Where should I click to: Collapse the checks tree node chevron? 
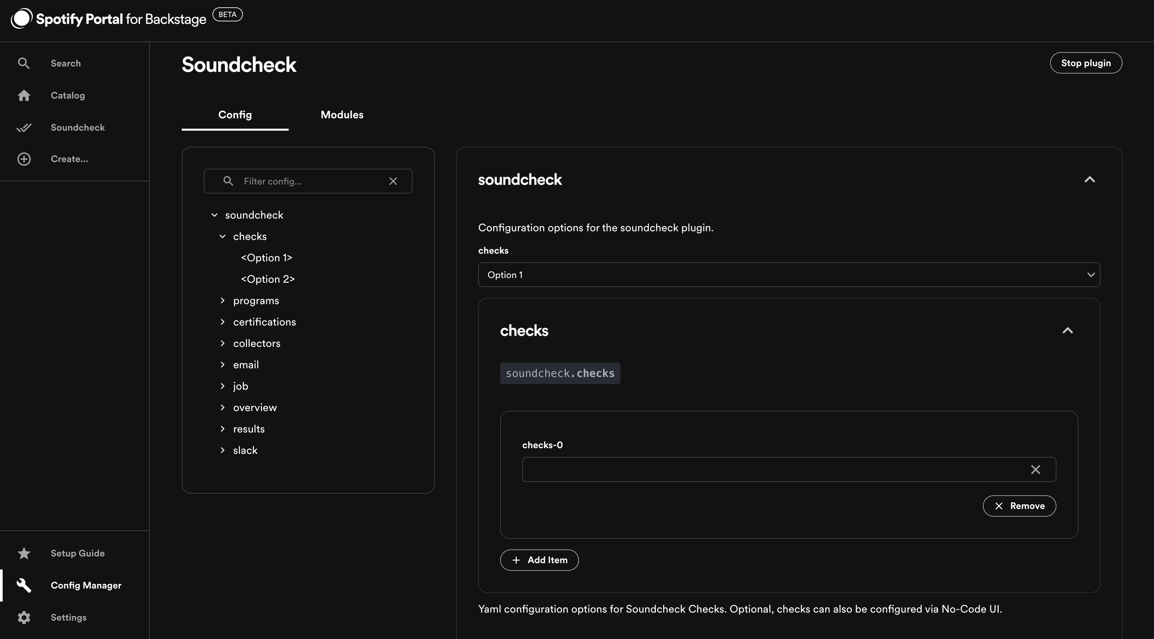pos(223,237)
